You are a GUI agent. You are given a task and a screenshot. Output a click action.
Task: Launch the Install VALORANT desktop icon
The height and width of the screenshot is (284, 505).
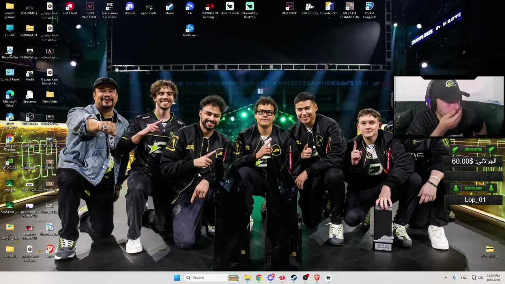(90, 11)
